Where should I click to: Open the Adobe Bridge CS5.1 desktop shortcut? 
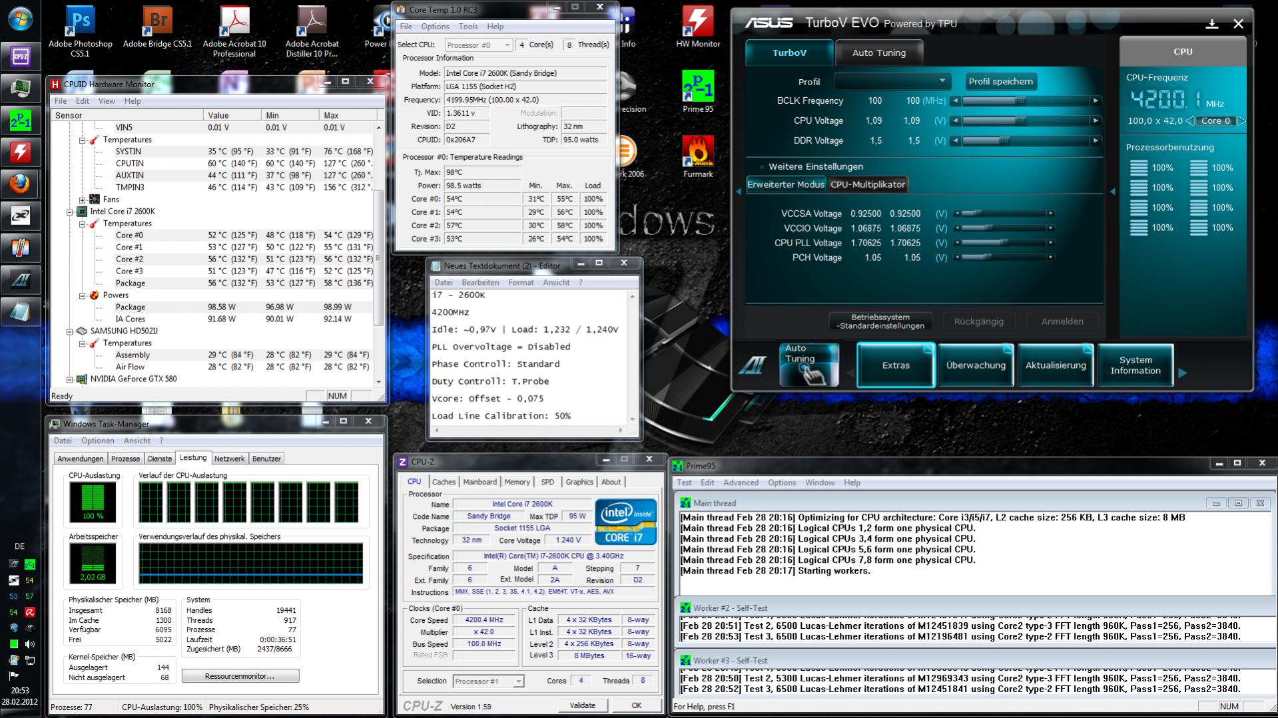(x=157, y=27)
